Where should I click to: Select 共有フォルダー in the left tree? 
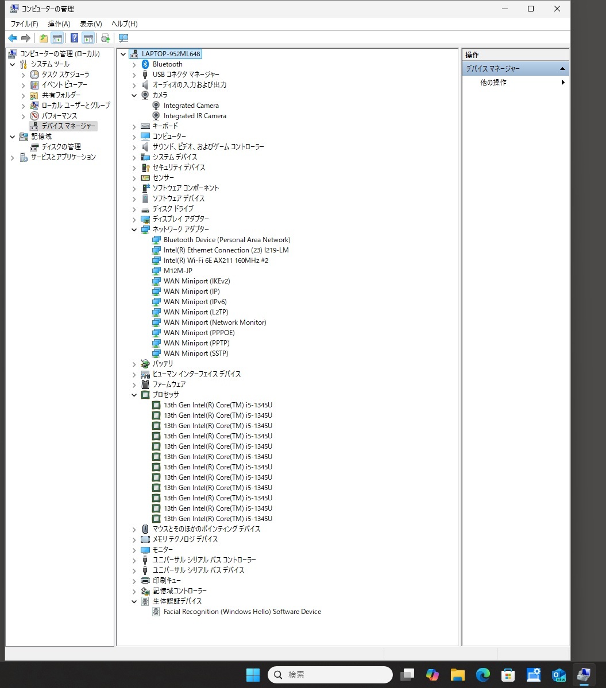pos(61,95)
